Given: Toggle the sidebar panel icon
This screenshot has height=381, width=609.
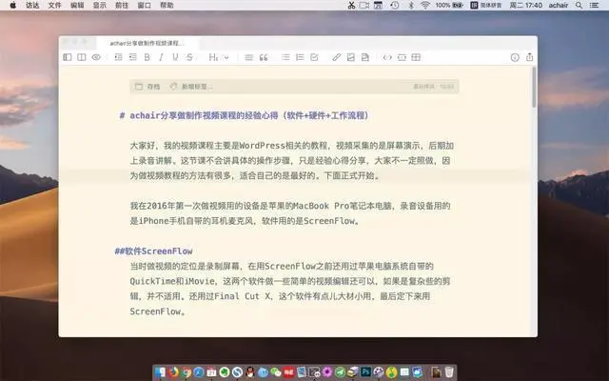Looking at the screenshot, I should click(68, 57).
